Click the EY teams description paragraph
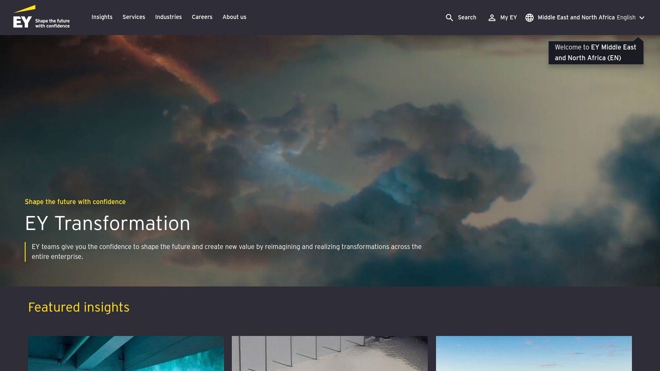The width and height of the screenshot is (660, 371). coord(226,251)
